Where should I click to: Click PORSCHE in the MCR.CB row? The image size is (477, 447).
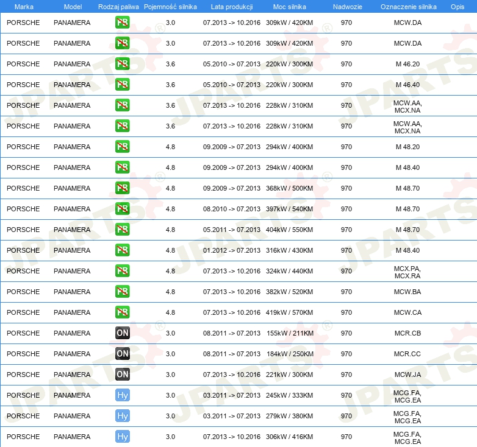23,333
